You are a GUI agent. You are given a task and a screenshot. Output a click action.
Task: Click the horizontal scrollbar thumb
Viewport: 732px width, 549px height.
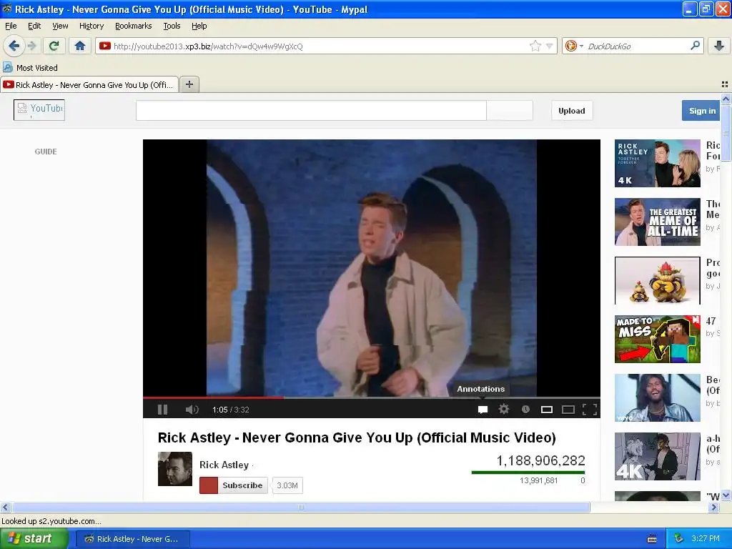(301, 507)
